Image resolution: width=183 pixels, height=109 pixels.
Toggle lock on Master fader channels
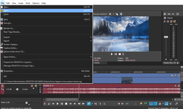point(166,59)
